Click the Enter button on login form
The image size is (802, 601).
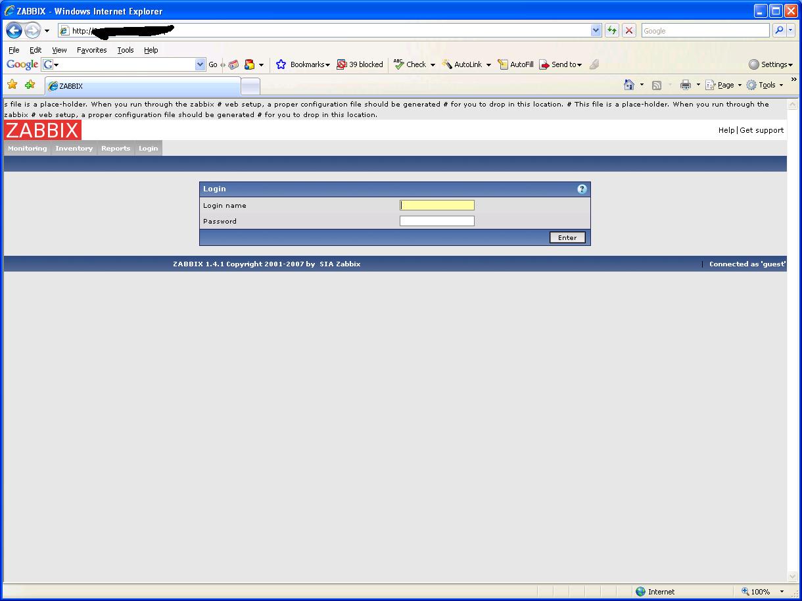pos(567,237)
